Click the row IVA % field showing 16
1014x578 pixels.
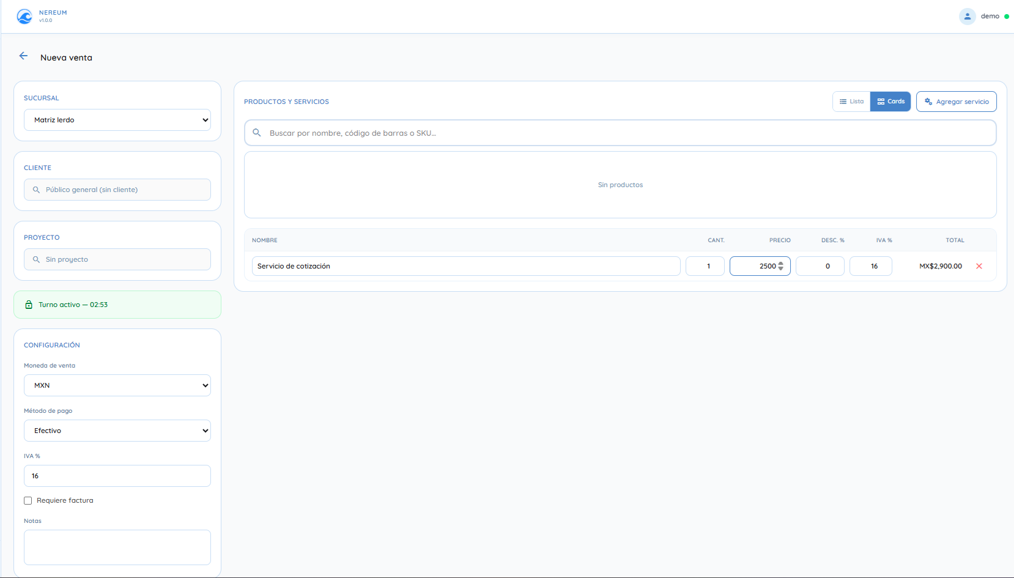[x=871, y=266]
